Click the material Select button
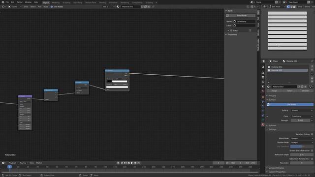 pyautogui.click(x=290, y=91)
